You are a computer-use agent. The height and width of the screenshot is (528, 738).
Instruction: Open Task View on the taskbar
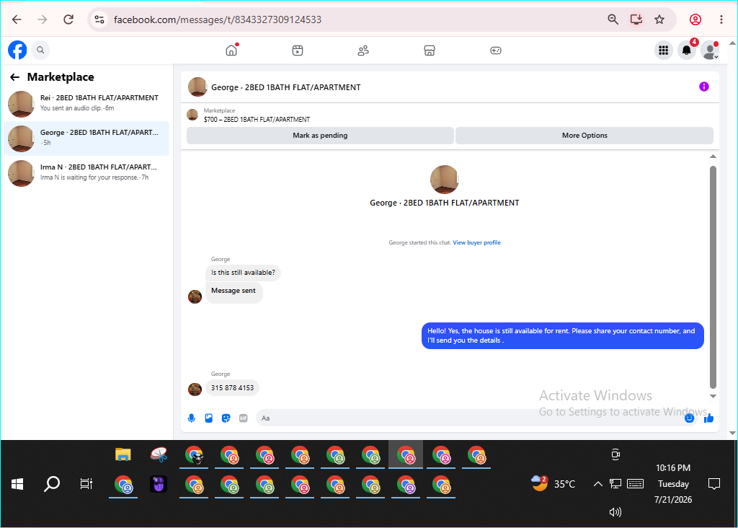pos(86,484)
